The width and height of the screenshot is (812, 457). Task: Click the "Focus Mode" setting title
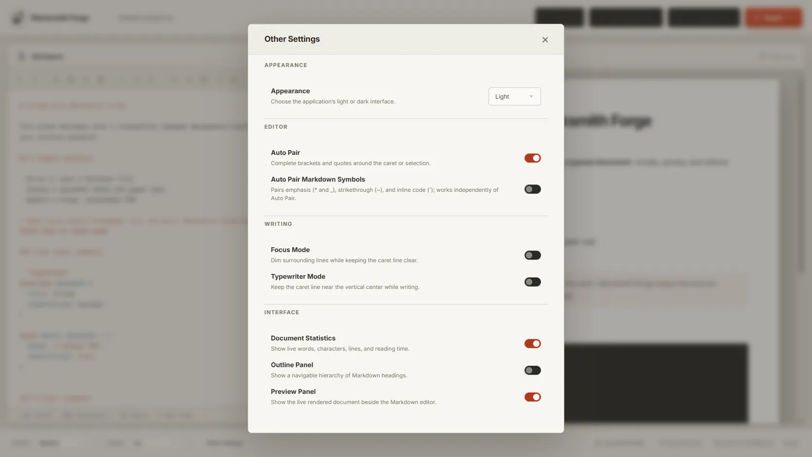[290, 250]
